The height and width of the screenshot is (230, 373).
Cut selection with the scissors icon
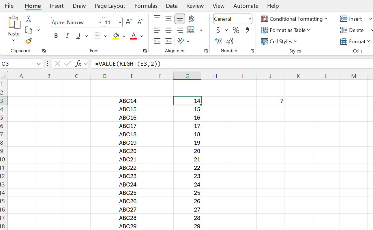tap(29, 19)
